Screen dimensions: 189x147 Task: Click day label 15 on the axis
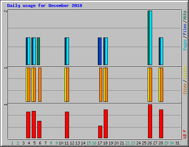point(89,143)
